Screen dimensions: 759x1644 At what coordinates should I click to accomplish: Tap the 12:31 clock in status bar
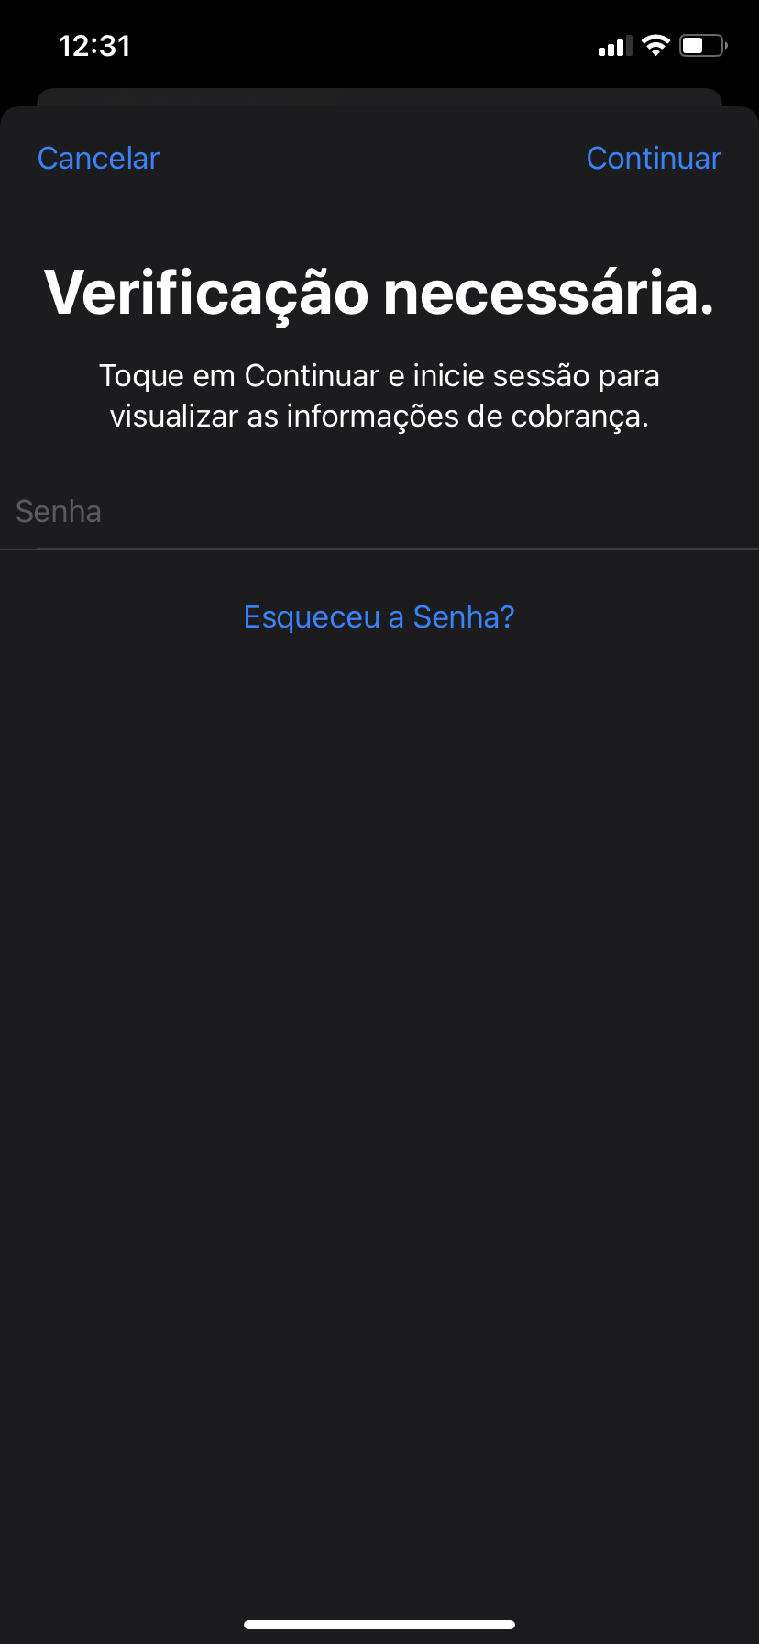coord(94,46)
